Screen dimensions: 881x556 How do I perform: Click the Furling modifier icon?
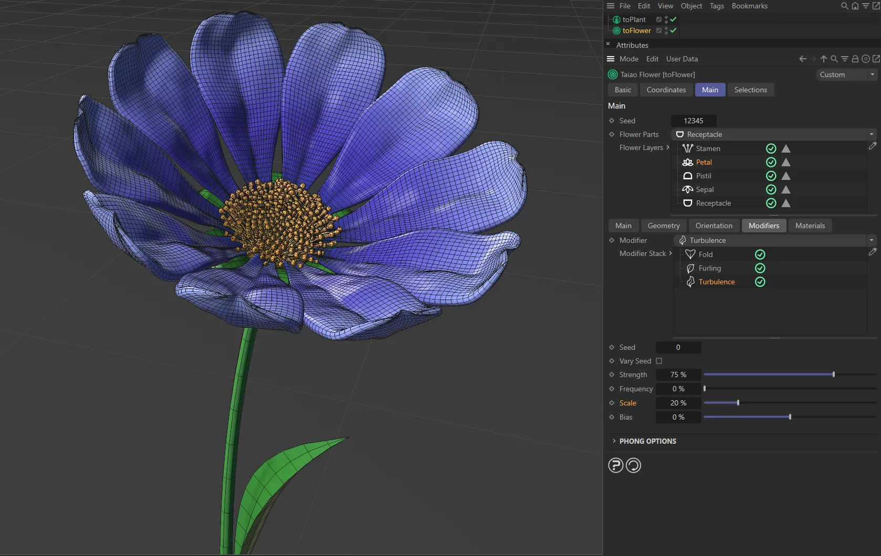point(691,268)
